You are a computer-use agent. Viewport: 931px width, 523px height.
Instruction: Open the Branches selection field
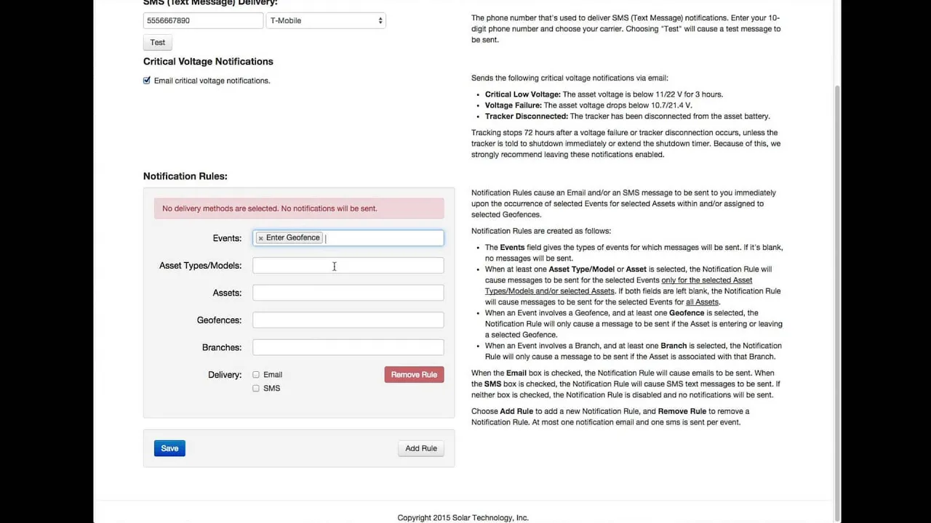point(348,347)
